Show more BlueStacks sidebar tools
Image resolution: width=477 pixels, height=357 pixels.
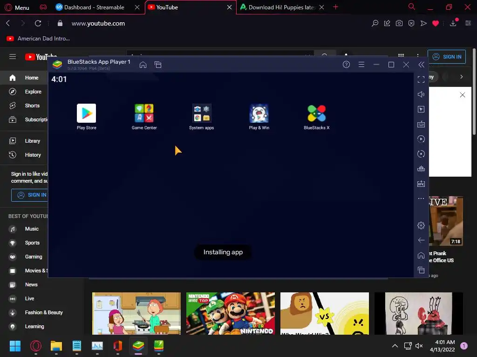click(x=421, y=198)
